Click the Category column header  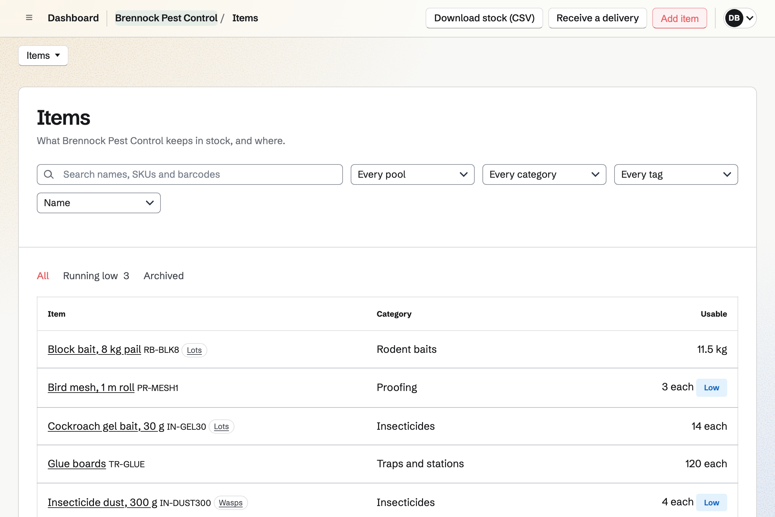[394, 314]
